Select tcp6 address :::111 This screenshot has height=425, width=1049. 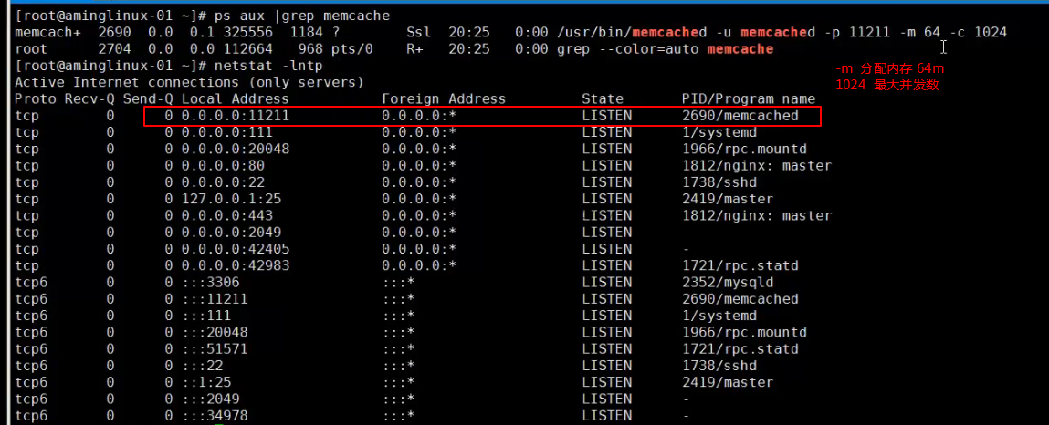coord(206,316)
